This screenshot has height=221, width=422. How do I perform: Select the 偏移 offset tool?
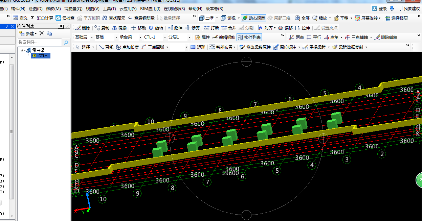point(285,28)
